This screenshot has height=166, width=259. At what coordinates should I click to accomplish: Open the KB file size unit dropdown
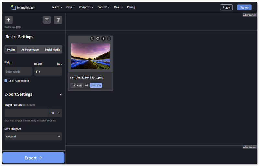tap(55, 113)
